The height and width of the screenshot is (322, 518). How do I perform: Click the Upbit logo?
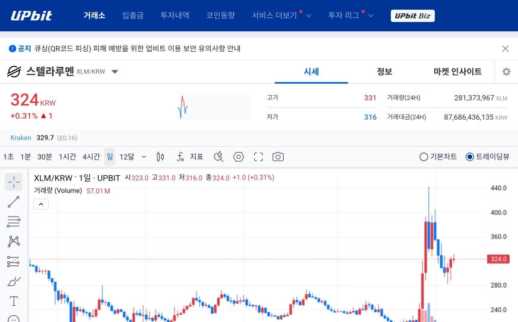[x=31, y=16]
